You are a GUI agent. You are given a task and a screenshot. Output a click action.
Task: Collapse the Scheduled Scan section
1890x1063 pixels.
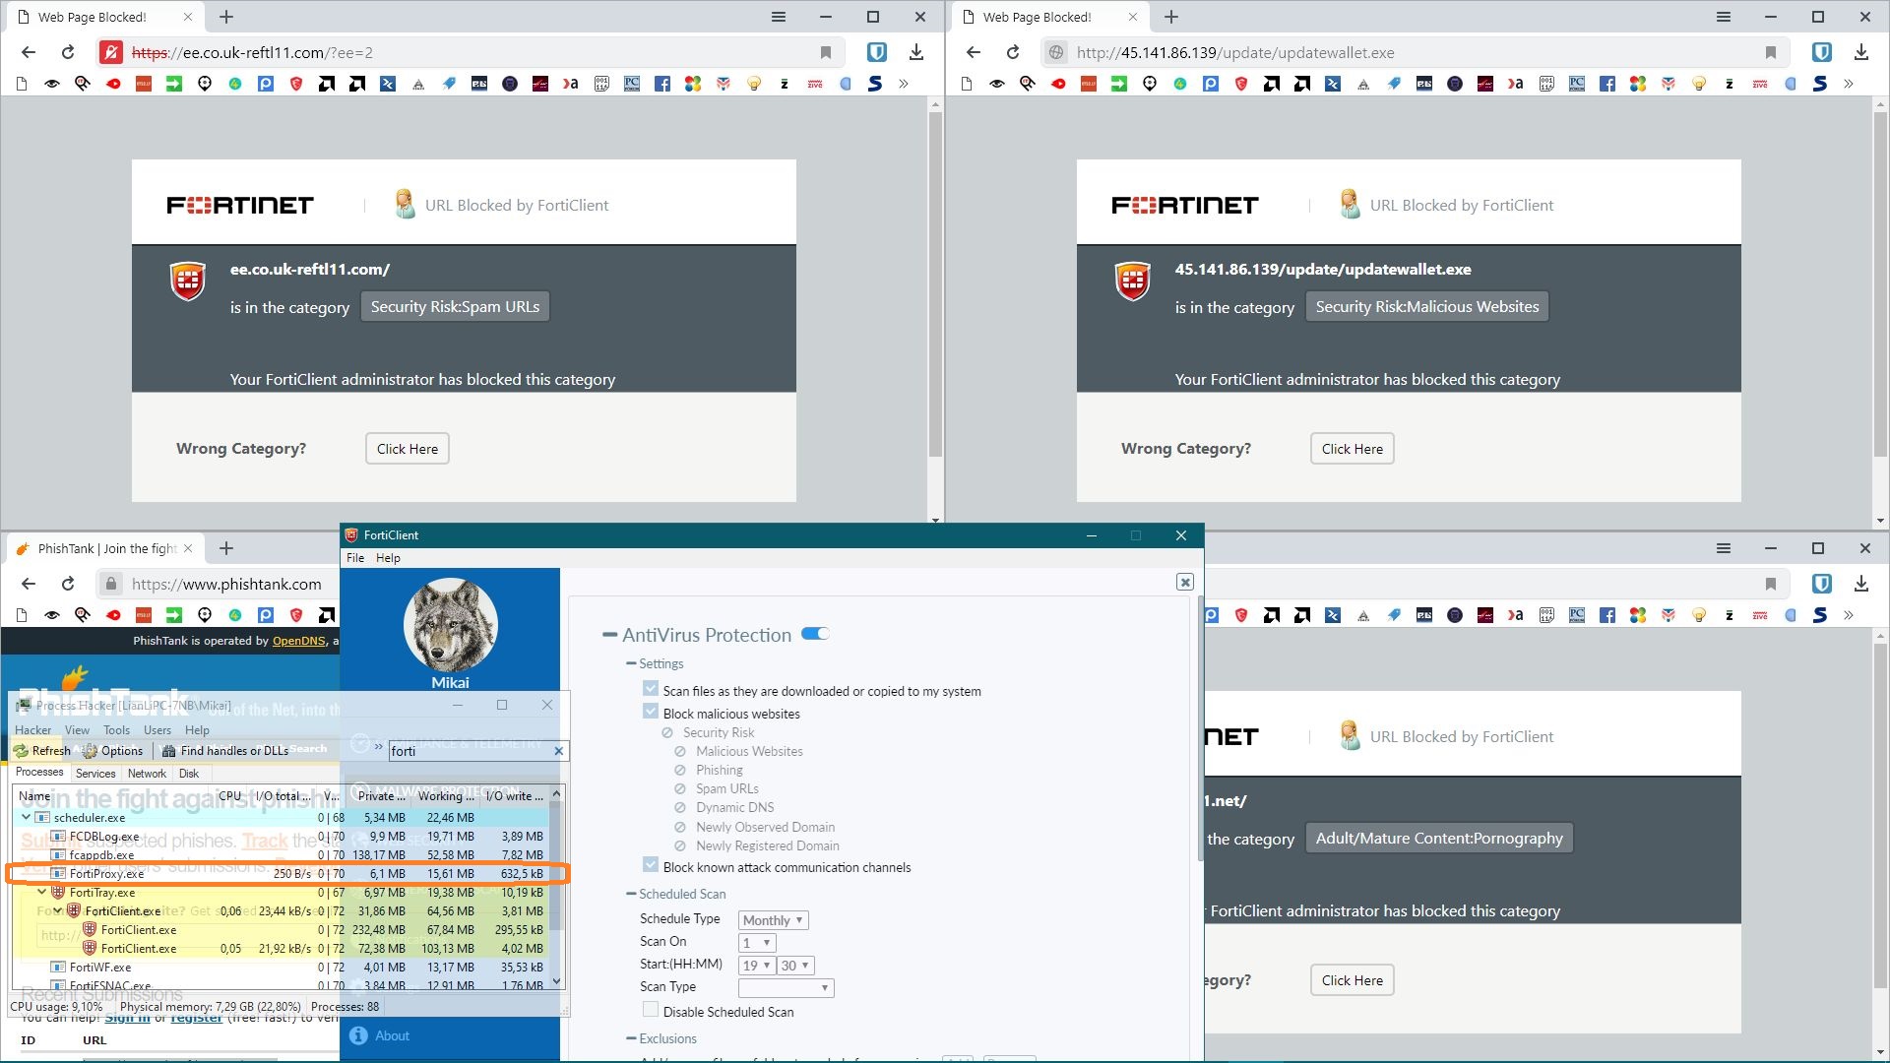coord(631,894)
